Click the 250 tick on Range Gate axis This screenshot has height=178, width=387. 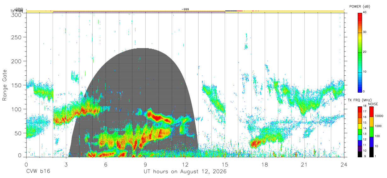(x=17, y=37)
